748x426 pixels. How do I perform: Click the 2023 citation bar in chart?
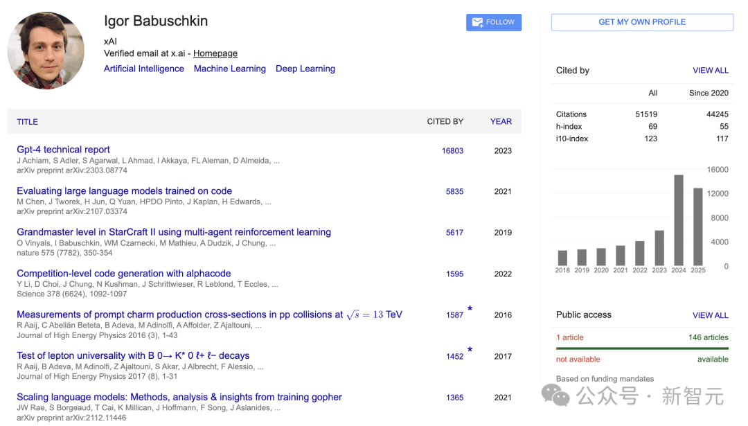[x=659, y=248]
